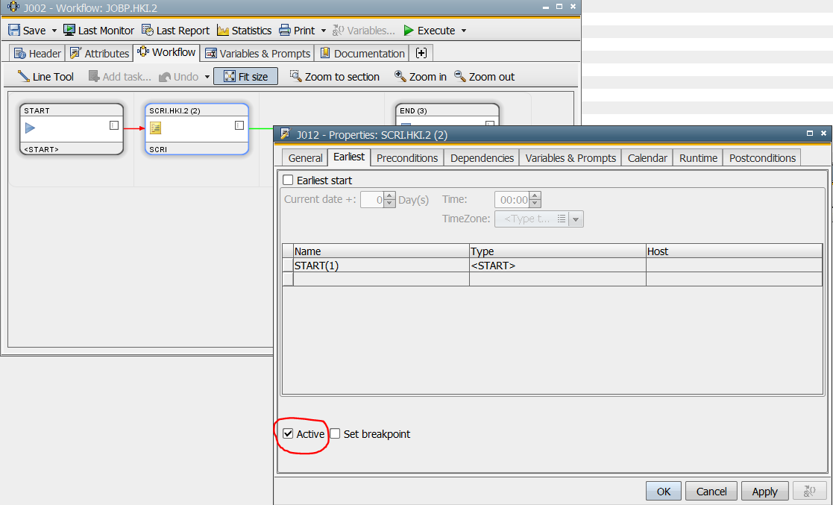Enable Set breakpoint
The image size is (833, 505).
pos(334,433)
